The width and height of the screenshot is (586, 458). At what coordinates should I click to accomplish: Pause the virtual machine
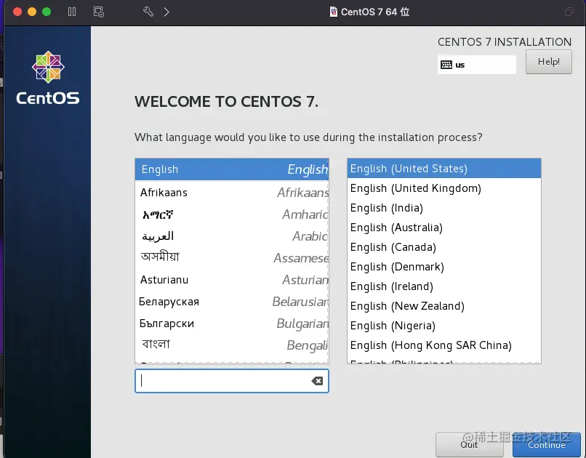pos(72,12)
